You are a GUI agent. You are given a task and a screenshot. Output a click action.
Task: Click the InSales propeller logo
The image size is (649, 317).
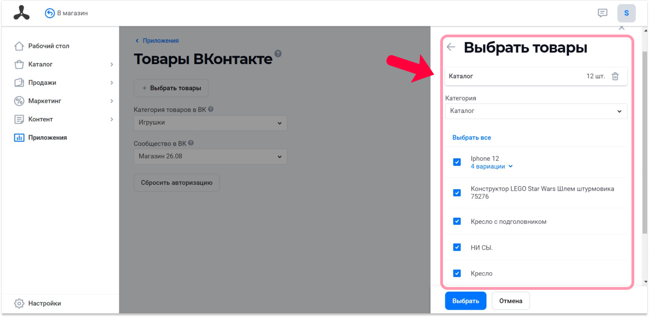point(21,13)
